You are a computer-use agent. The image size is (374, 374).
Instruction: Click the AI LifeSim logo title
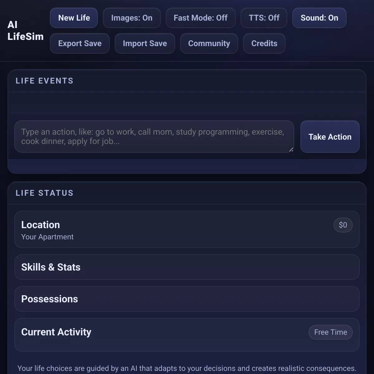point(25,31)
